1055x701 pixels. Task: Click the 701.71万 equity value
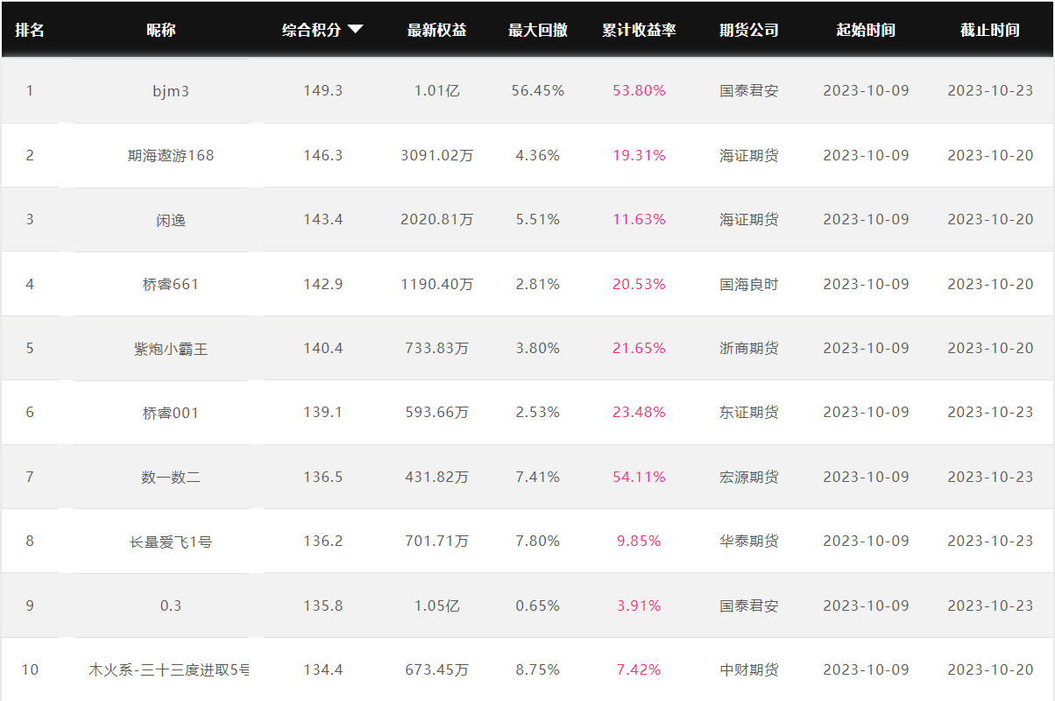click(x=436, y=541)
